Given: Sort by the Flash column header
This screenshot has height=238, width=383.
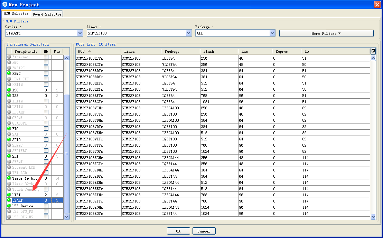Looking at the screenshot, I should click(219, 51).
